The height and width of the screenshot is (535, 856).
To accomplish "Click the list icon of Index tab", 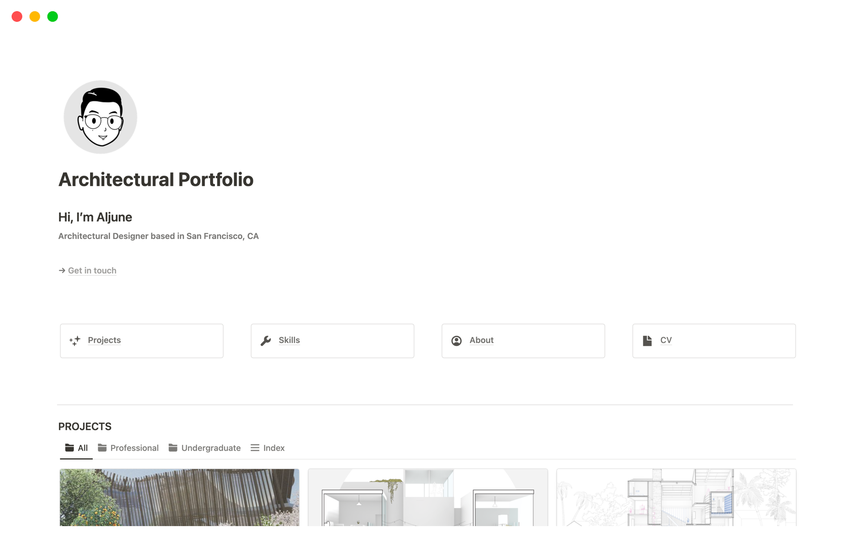I will pyautogui.click(x=255, y=448).
